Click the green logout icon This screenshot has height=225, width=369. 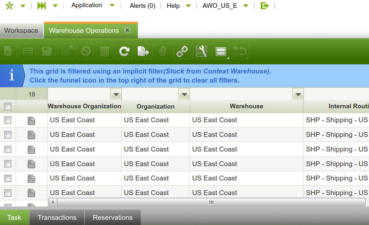coord(265,6)
